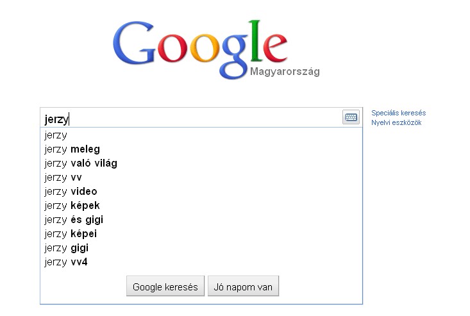Select the "jerzy vv4" suggestion
Image resolution: width=470 pixels, height=316 pixels.
click(201, 262)
